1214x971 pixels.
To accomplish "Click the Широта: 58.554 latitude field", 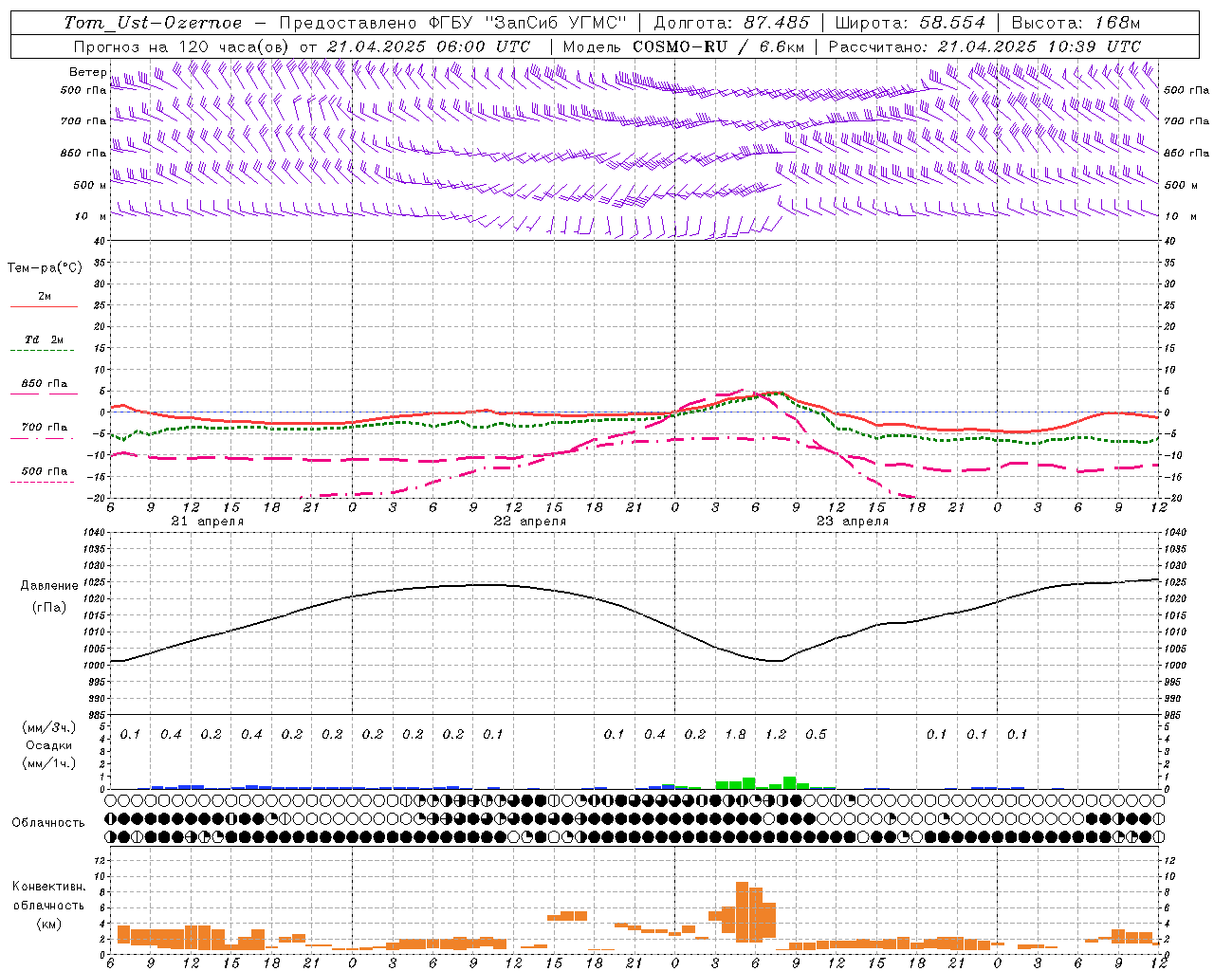I will [x=910, y=23].
